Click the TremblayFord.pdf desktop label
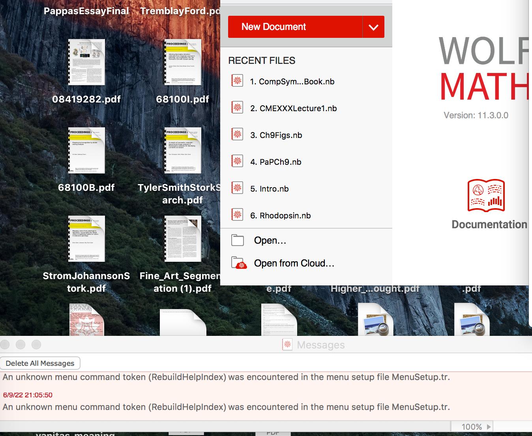 [180, 11]
